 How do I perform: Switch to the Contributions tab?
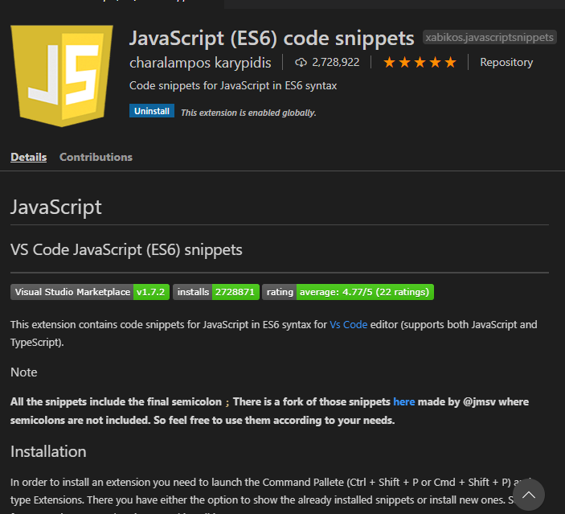click(x=96, y=158)
